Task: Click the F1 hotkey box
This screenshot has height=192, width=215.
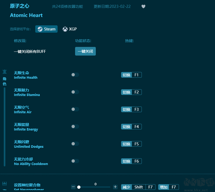Action: click(x=131, y=75)
